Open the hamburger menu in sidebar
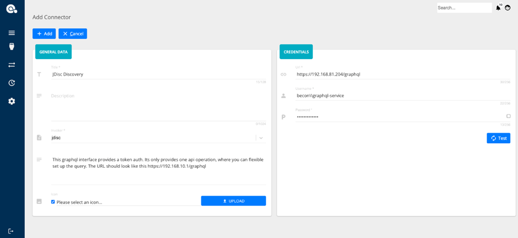Screen dimensions: 518x238 coord(12,33)
